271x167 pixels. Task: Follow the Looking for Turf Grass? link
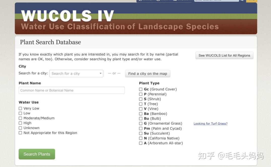(211, 123)
